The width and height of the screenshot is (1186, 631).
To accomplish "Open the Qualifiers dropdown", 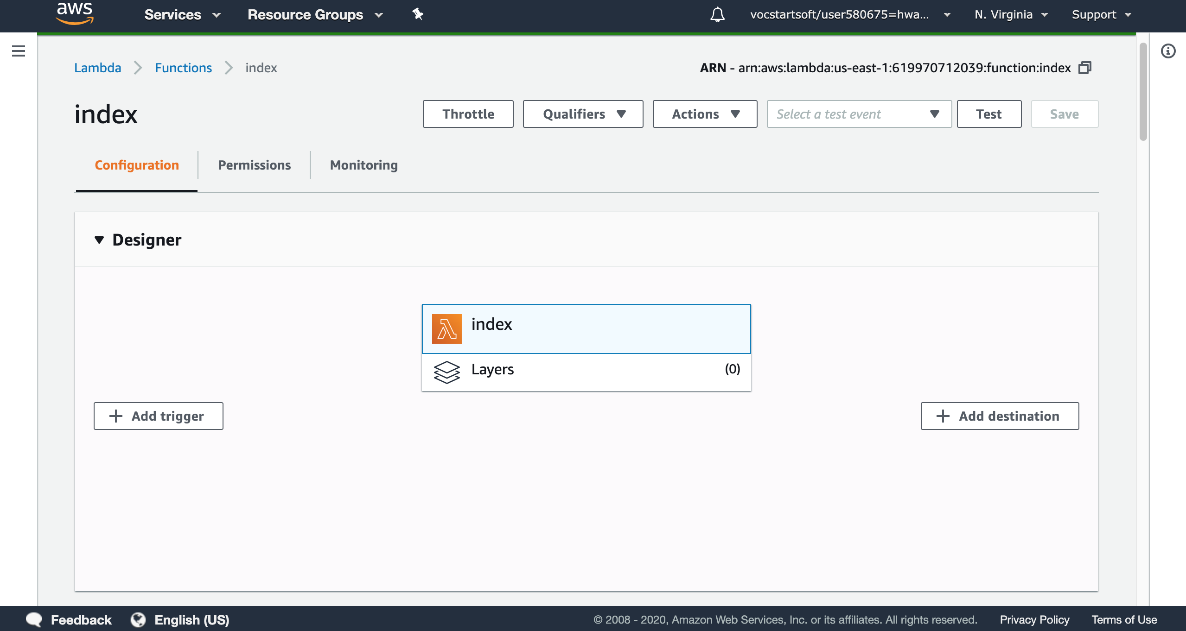I will (x=583, y=114).
